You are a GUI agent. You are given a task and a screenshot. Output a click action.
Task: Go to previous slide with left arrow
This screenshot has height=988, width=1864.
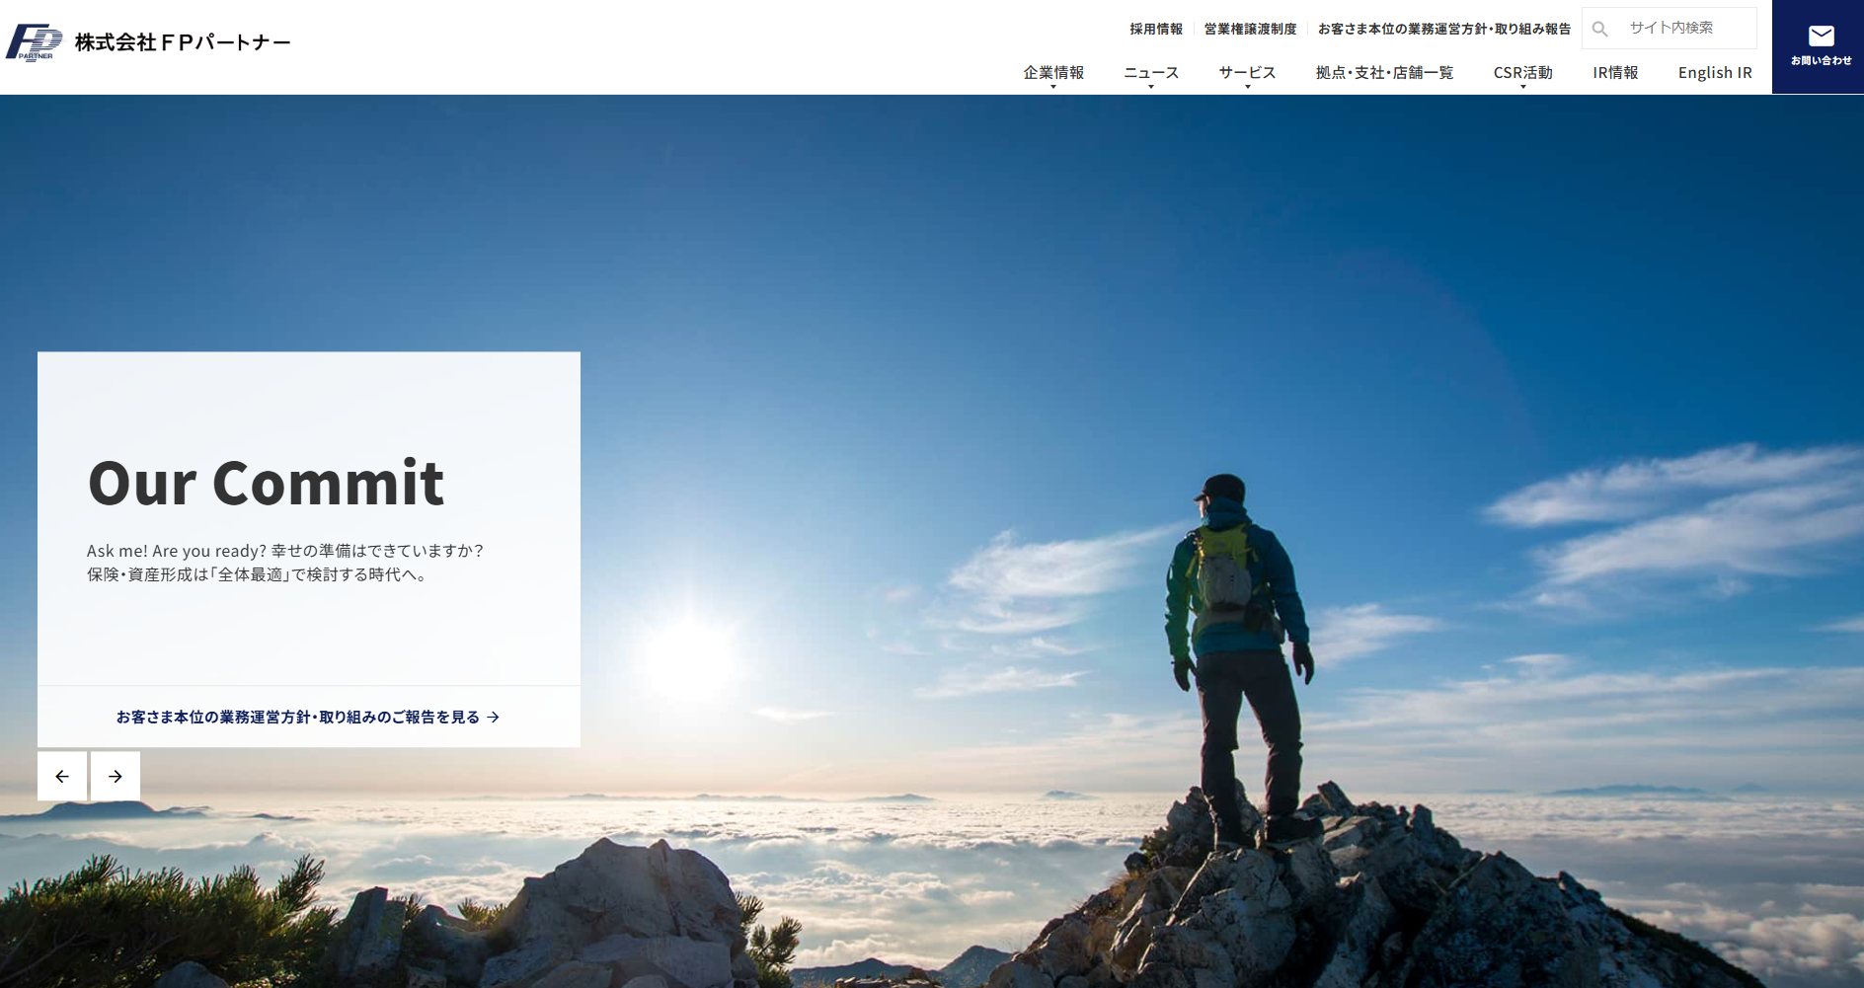62,776
